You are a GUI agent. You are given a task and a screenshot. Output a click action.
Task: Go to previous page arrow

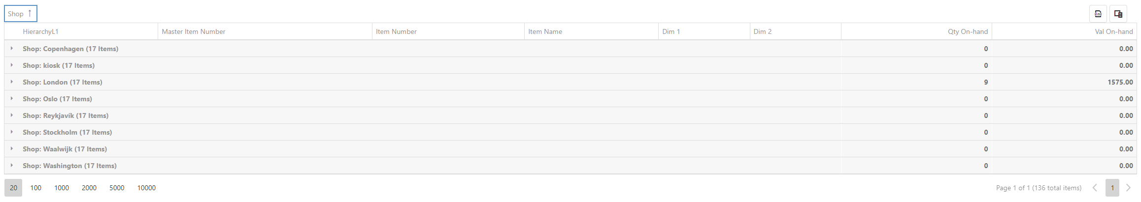click(x=1095, y=188)
